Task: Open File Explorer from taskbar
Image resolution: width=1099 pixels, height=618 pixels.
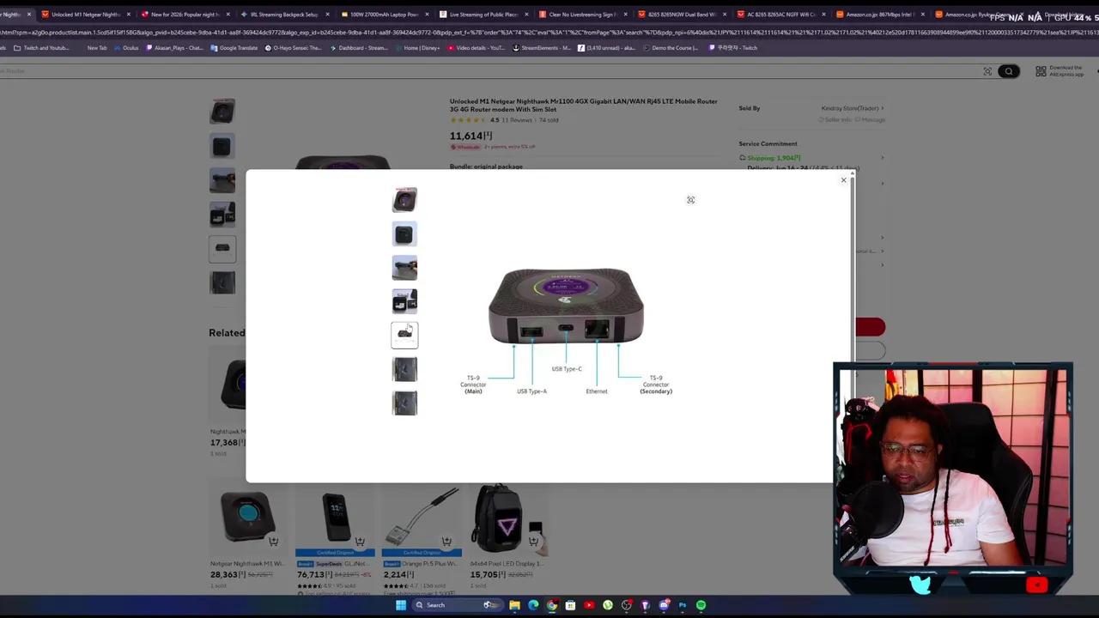Action: coord(514,605)
